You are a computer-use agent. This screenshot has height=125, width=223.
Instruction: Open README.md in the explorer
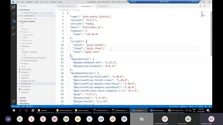[26, 86]
